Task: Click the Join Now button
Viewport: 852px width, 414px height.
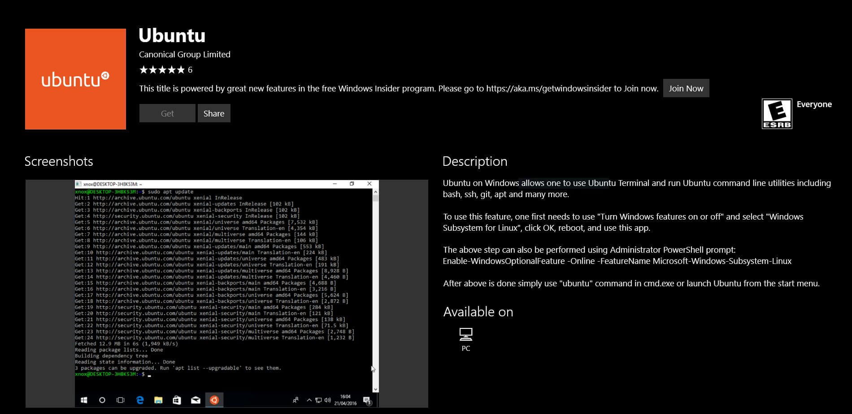Action: coord(686,88)
